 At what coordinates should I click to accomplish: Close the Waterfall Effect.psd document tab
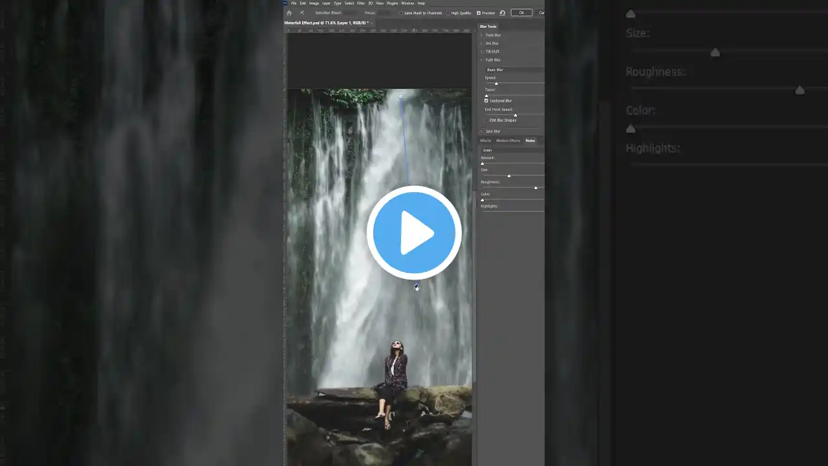(x=373, y=23)
